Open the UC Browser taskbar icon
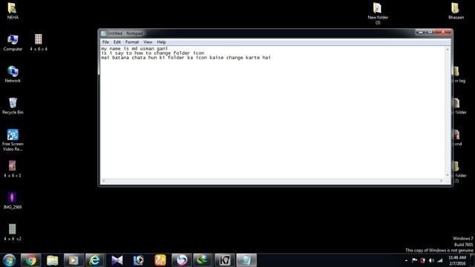Screen dimensions: 475x267 coord(160,260)
